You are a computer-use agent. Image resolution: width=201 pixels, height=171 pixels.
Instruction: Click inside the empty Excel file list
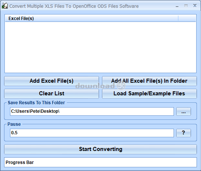point(100,47)
